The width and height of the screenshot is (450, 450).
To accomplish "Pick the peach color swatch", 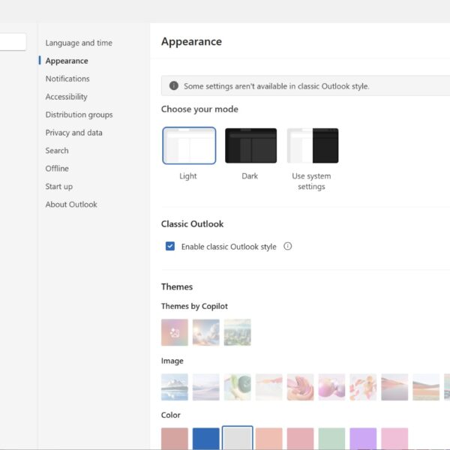I will (x=269, y=439).
